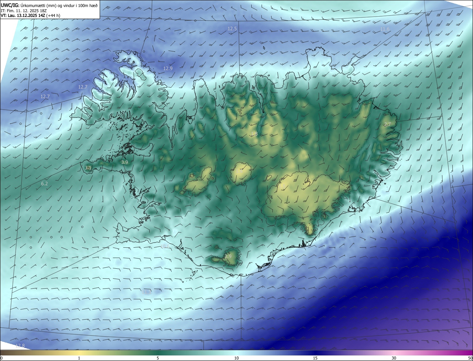Click the 12.5 value label on the map
This screenshot has width=473, height=361.
click(x=232, y=28)
